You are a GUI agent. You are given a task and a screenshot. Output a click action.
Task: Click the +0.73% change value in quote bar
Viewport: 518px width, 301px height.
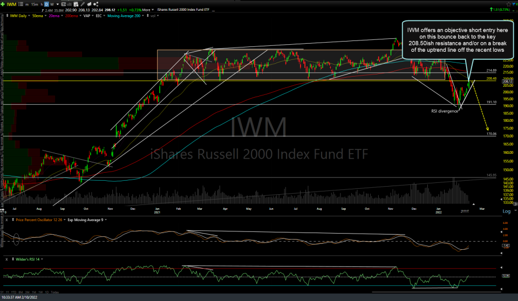136,10
